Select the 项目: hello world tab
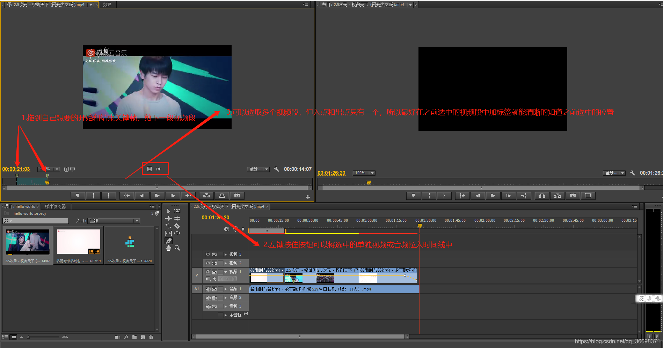This screenshot has height=348, width=663. click(20, 206)
